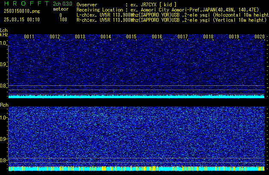Click the Lch 1.0 kHz axis label

click(x=3, y=43)
